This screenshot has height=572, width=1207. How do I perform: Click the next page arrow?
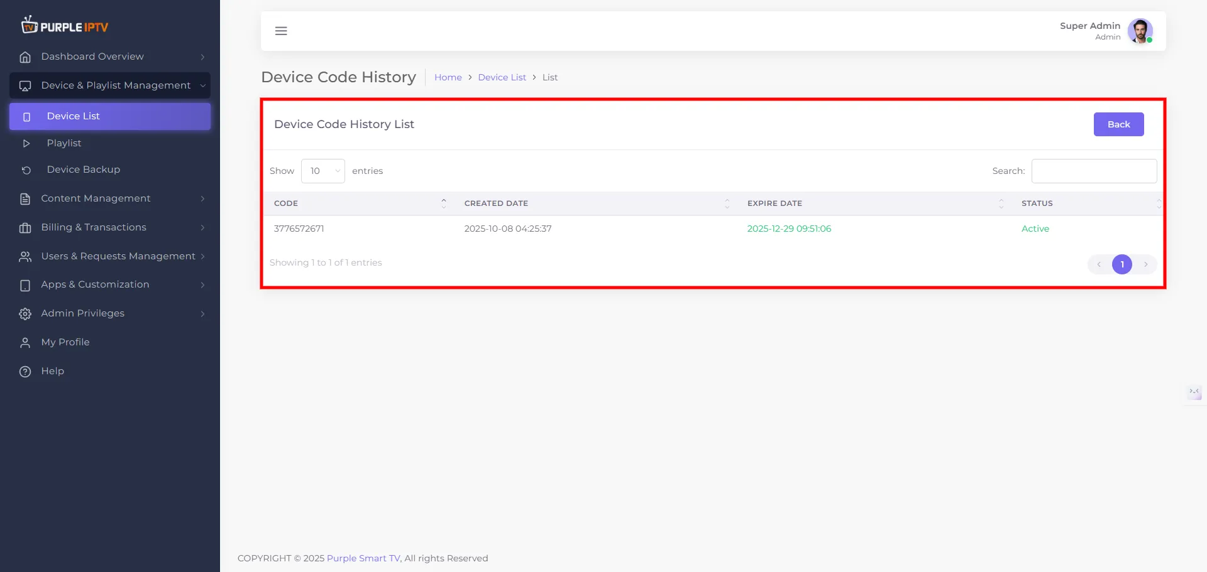pos(1146,264)
